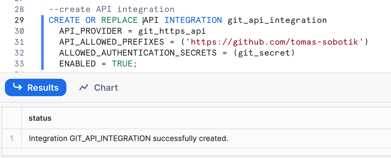The width and height of the screenshot is (391, 158).
Task: Click line number 29 in gutter
Action: tap(19, 20)
